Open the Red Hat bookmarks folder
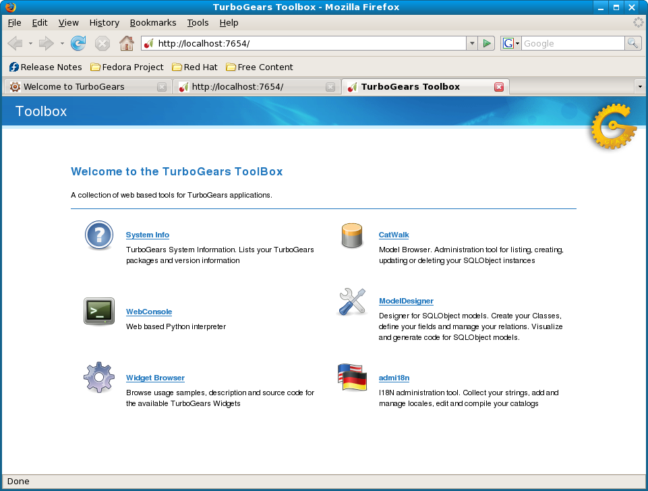The height and width of the screenshot is (491, 648). coord(195,67)
